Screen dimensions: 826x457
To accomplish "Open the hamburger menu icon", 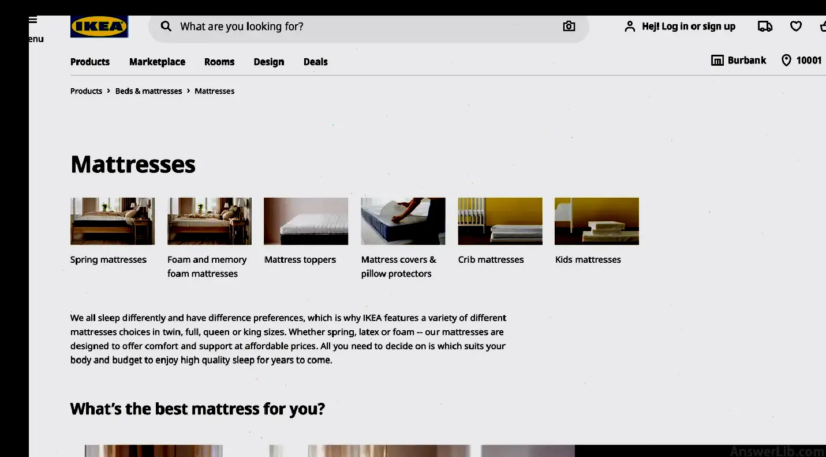I will tap(33, 20).
